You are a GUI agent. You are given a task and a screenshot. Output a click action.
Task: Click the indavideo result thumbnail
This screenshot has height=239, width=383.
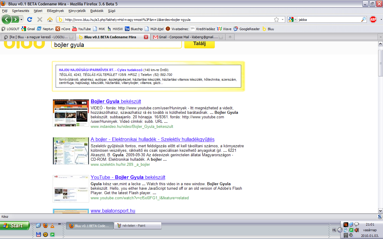(x=71, y=113)
